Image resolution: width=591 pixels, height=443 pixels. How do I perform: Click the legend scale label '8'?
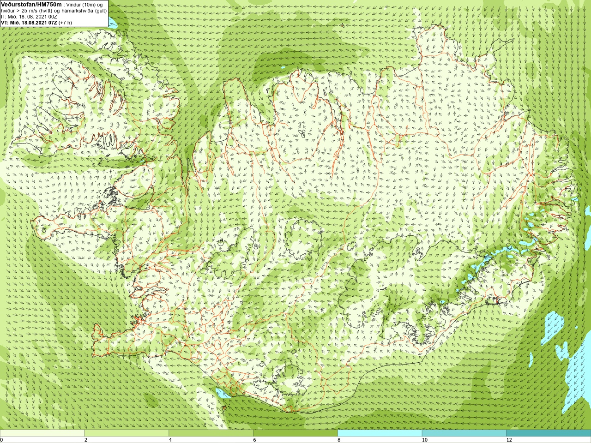pos(339,440)
